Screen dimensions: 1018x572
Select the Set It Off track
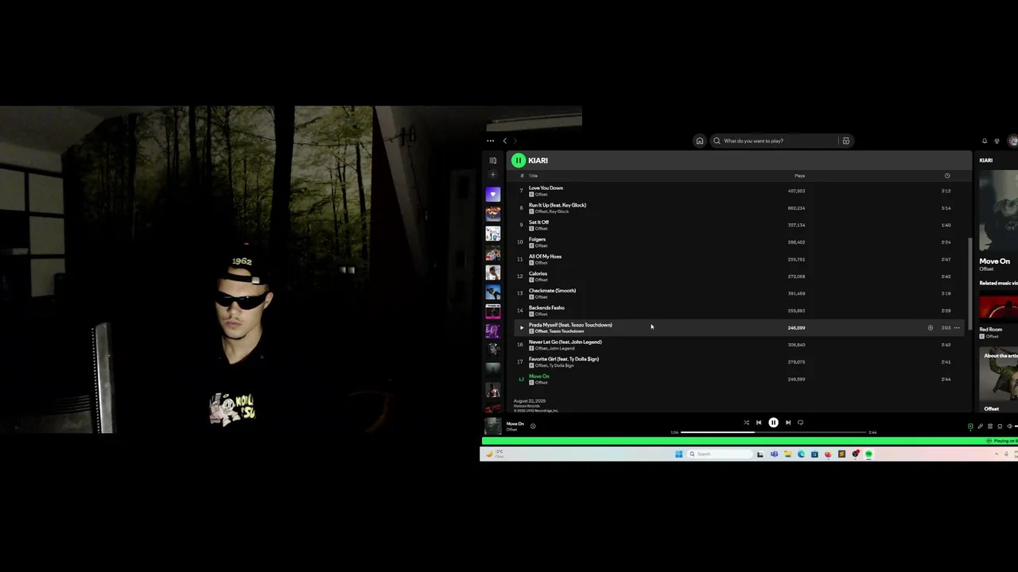point(738,226)
